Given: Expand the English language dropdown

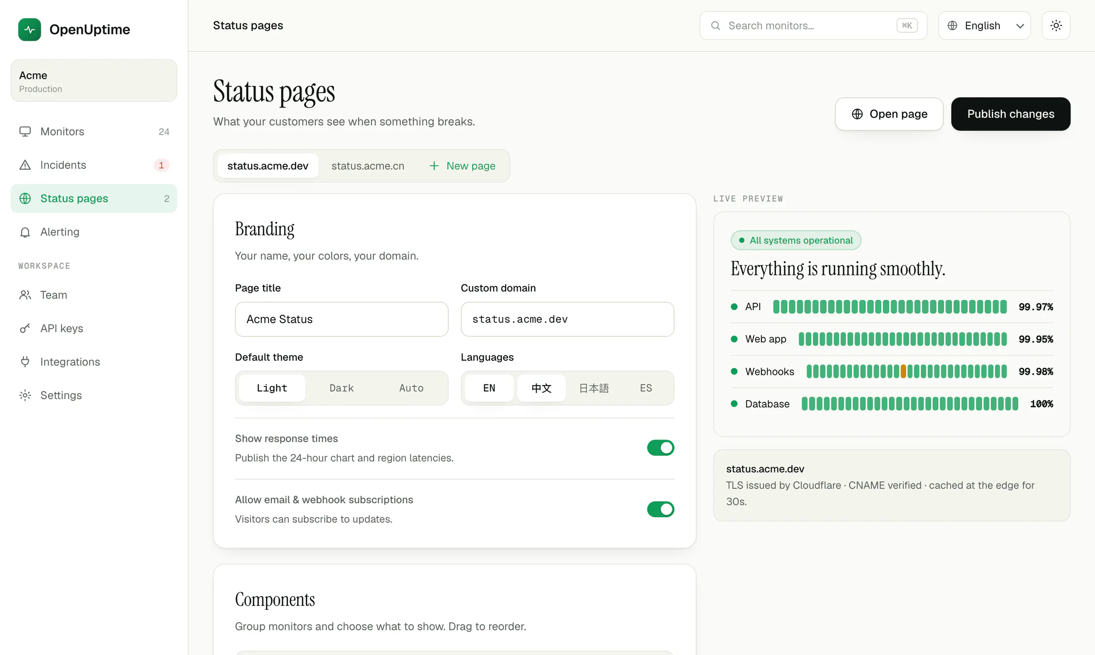Looking at the screenshot, I should click(984, 25).
